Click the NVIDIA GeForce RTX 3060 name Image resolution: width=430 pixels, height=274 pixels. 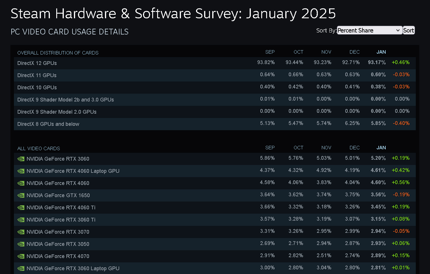tap(58, 159)
